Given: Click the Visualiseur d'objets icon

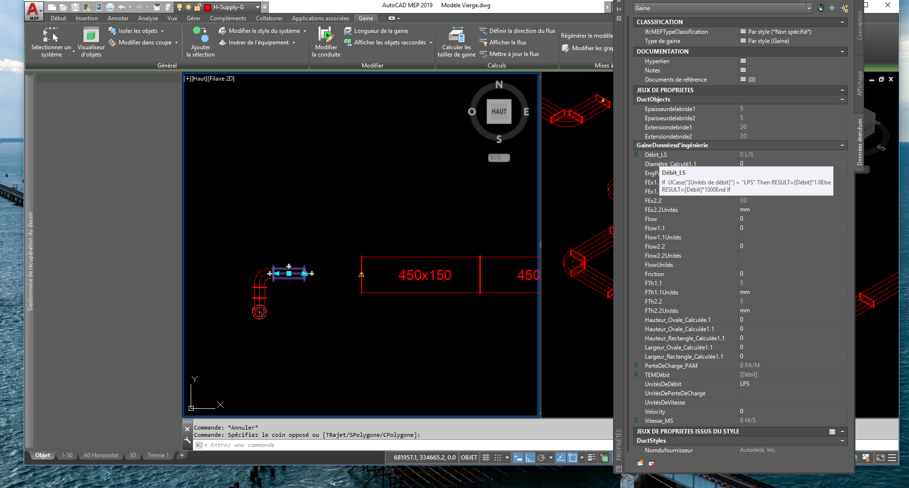Looking at the screenshot, I should coord(91,35).
